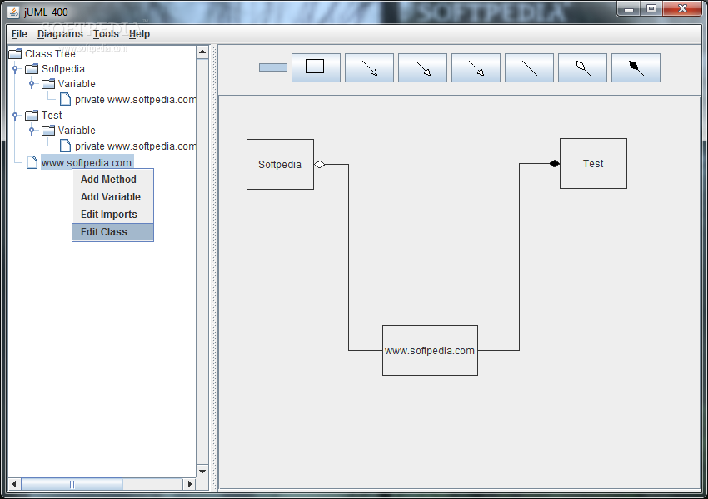Maximize the jUML_400 window
Image resolution: width=708 pixels, height=499 pixels.
651,9
